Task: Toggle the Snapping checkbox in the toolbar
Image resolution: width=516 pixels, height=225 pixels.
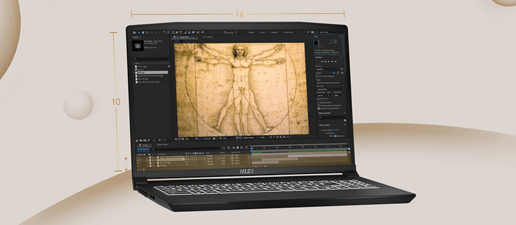Action: pos(225,33)
